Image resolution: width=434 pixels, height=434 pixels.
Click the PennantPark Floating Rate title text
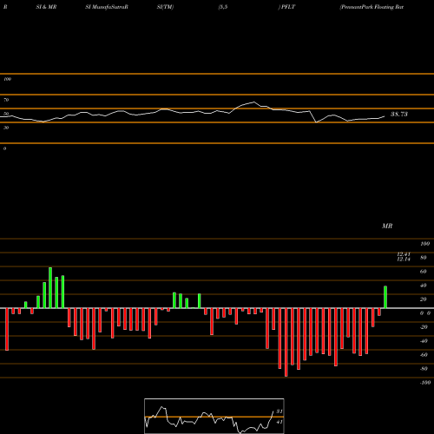coord(372,7)
